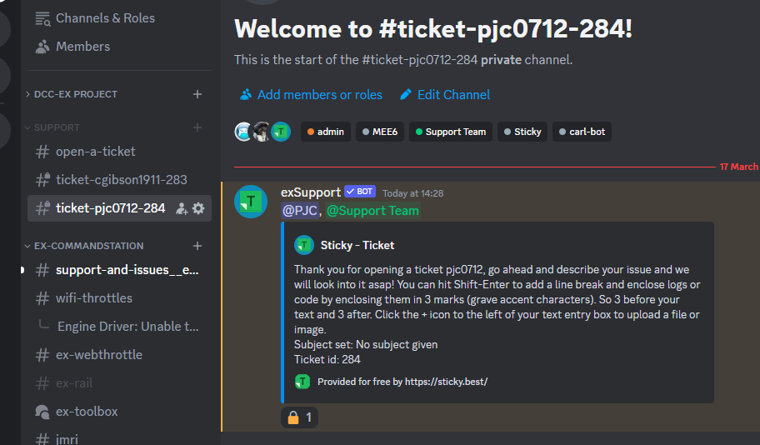The height and width of the screenshot is (445, 760).
Task: Click the plus icon beside the SUPPORT category
Action: pyautogui.click(x=197, y=127)
